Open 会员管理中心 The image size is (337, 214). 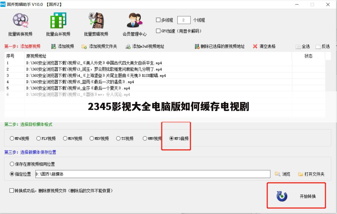point(134,24)
